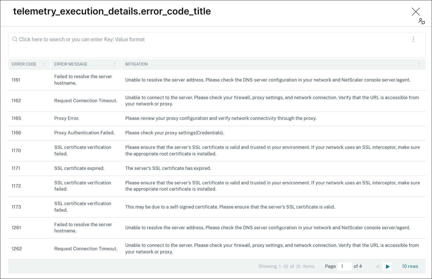This screenshot has width=432, height=279.
Task: Open the user feedback chat icon
Action: (x=421, y=21)
